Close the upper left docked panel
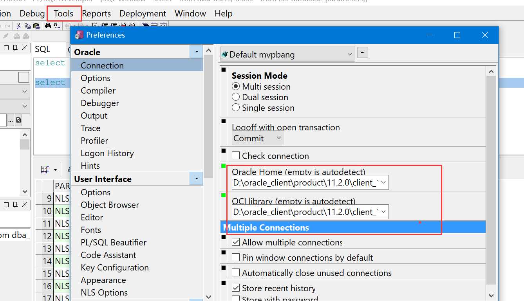524x301 pixels. [x=24, y=48]
